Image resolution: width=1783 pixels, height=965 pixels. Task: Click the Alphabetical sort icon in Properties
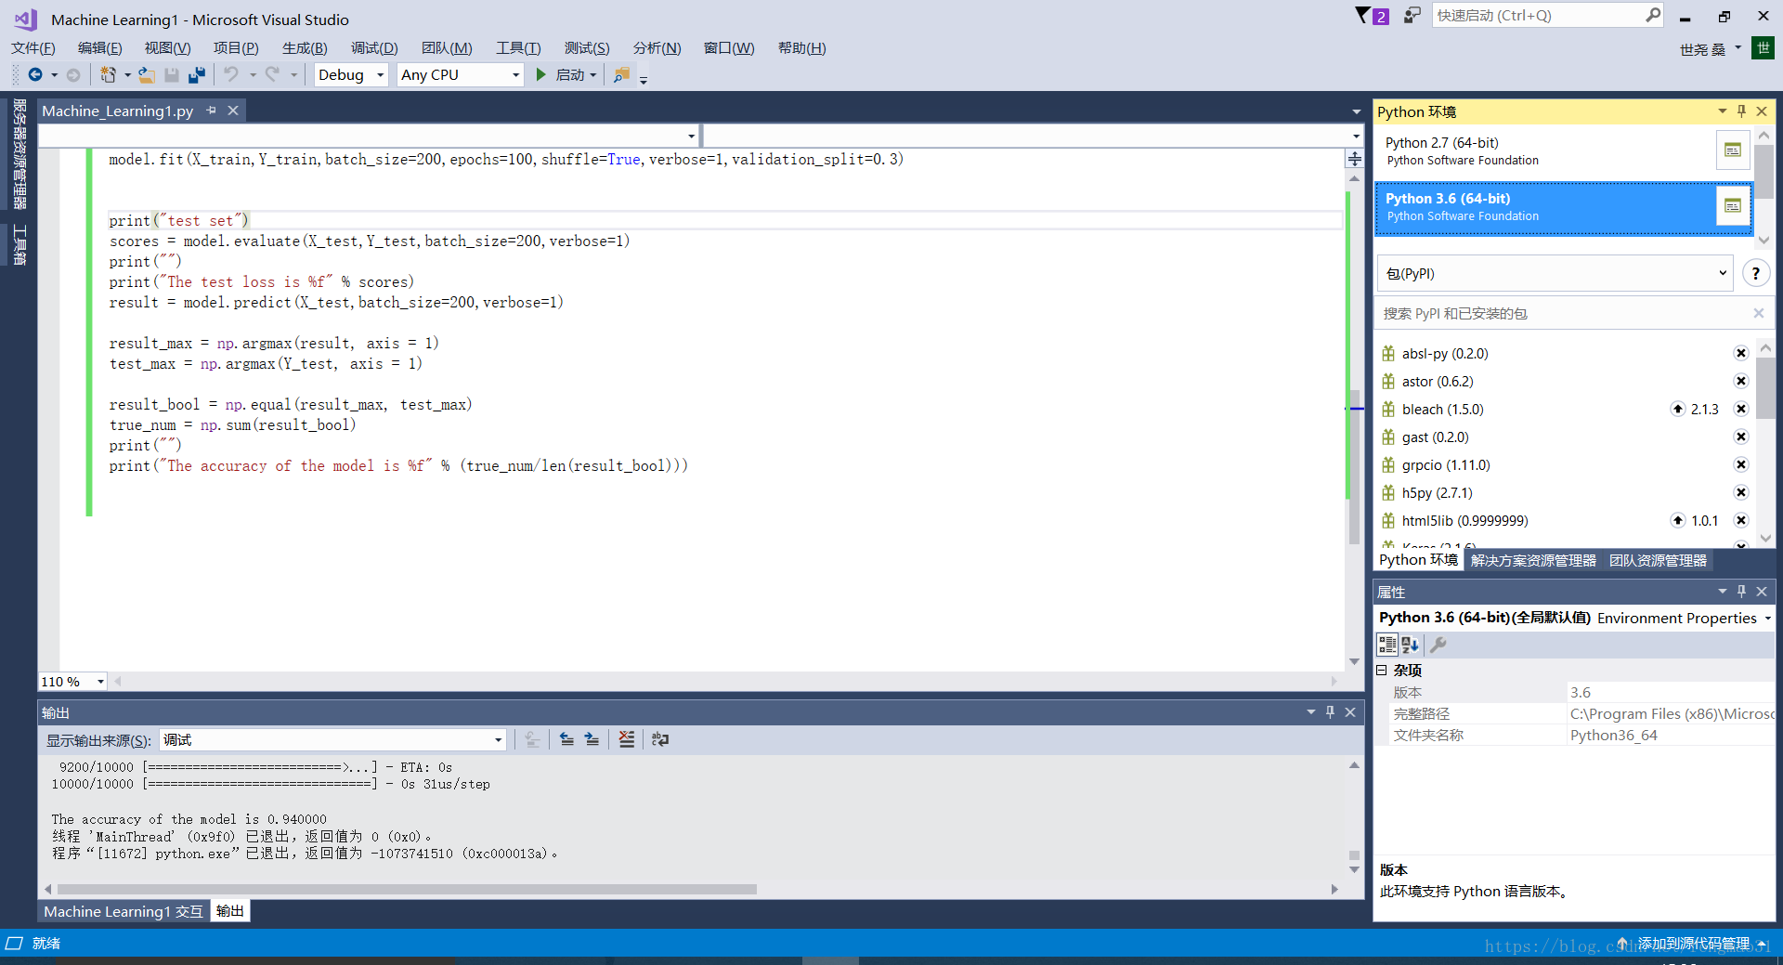click(x=1411, y=645)
